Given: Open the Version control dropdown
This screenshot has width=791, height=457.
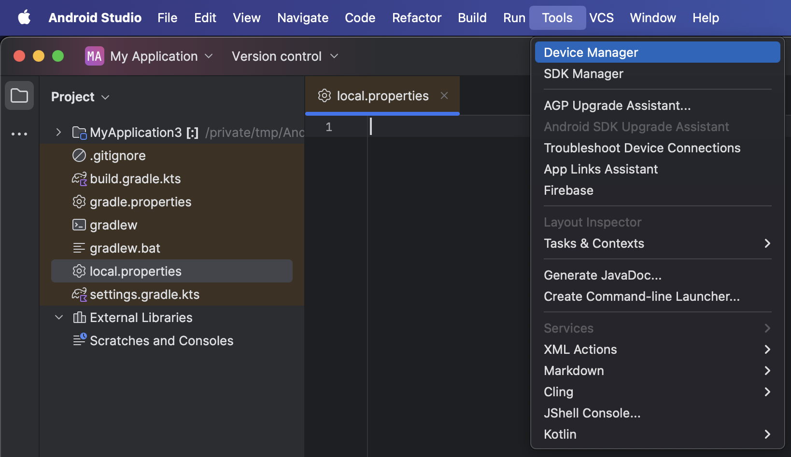Looking at the screenshot, I should [x=285, y=56].
